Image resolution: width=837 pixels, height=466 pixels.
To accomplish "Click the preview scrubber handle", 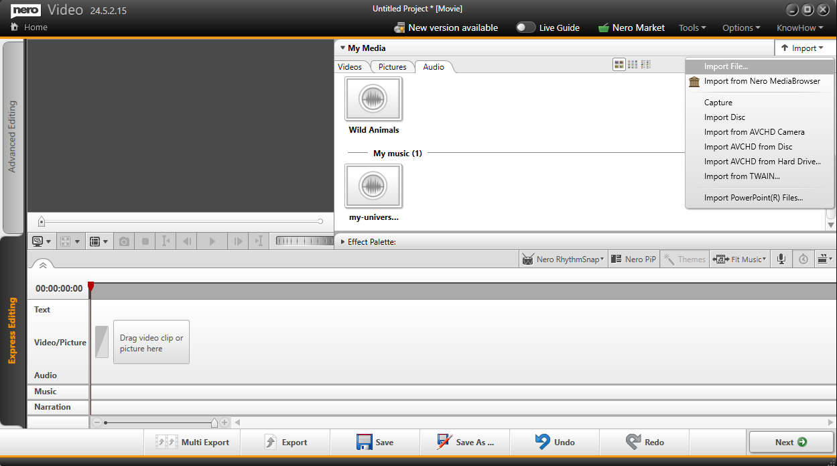I will (42, 221).
